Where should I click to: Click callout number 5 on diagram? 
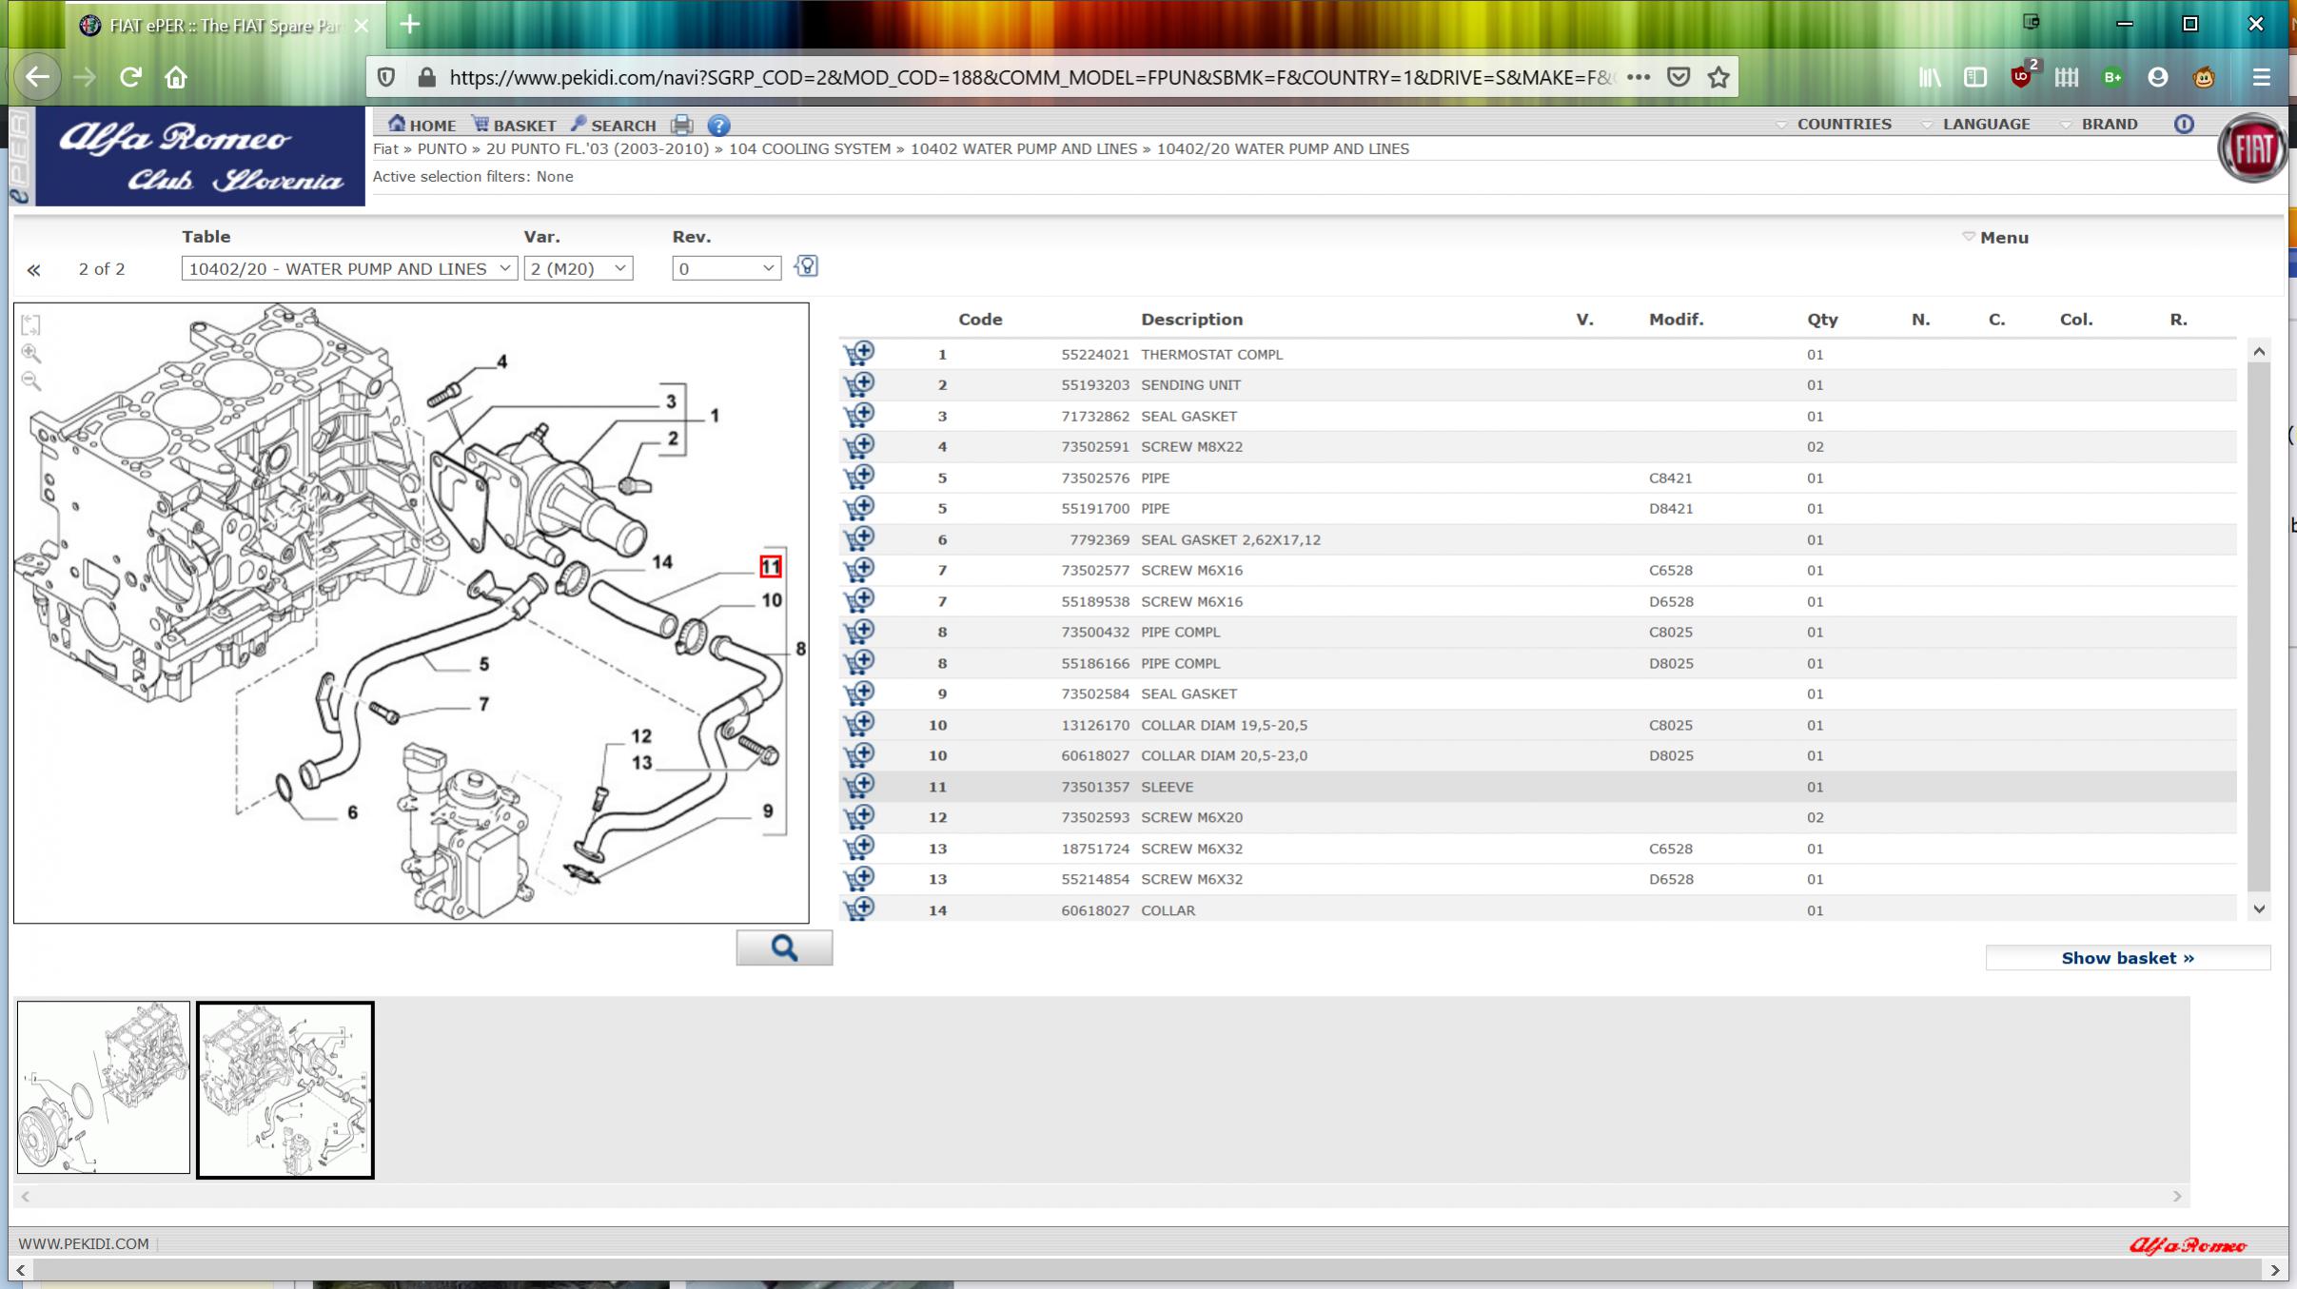pyautogui.click(x=484, y=664)
